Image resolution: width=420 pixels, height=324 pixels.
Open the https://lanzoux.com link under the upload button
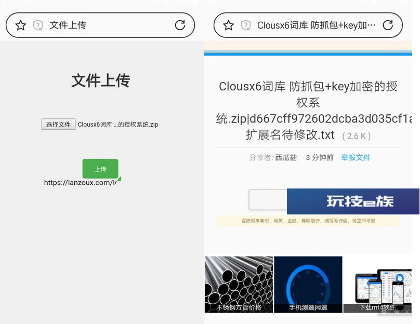pos(81,182)
